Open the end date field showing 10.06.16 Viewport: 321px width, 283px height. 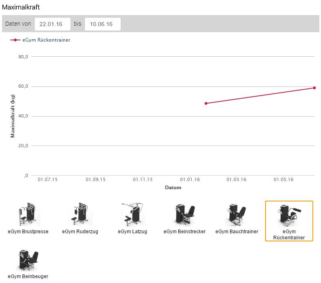click(102, 24)
